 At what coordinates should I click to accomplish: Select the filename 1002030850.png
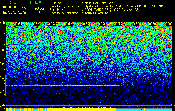pyautogui.click(x=14, y=7)
